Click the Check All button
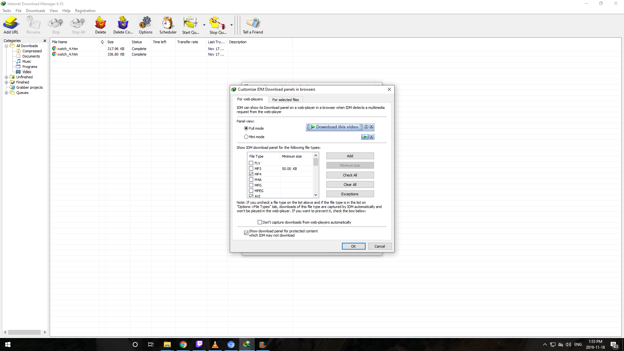This screenshot has height=351, width=624. click(x=350, y=175)
